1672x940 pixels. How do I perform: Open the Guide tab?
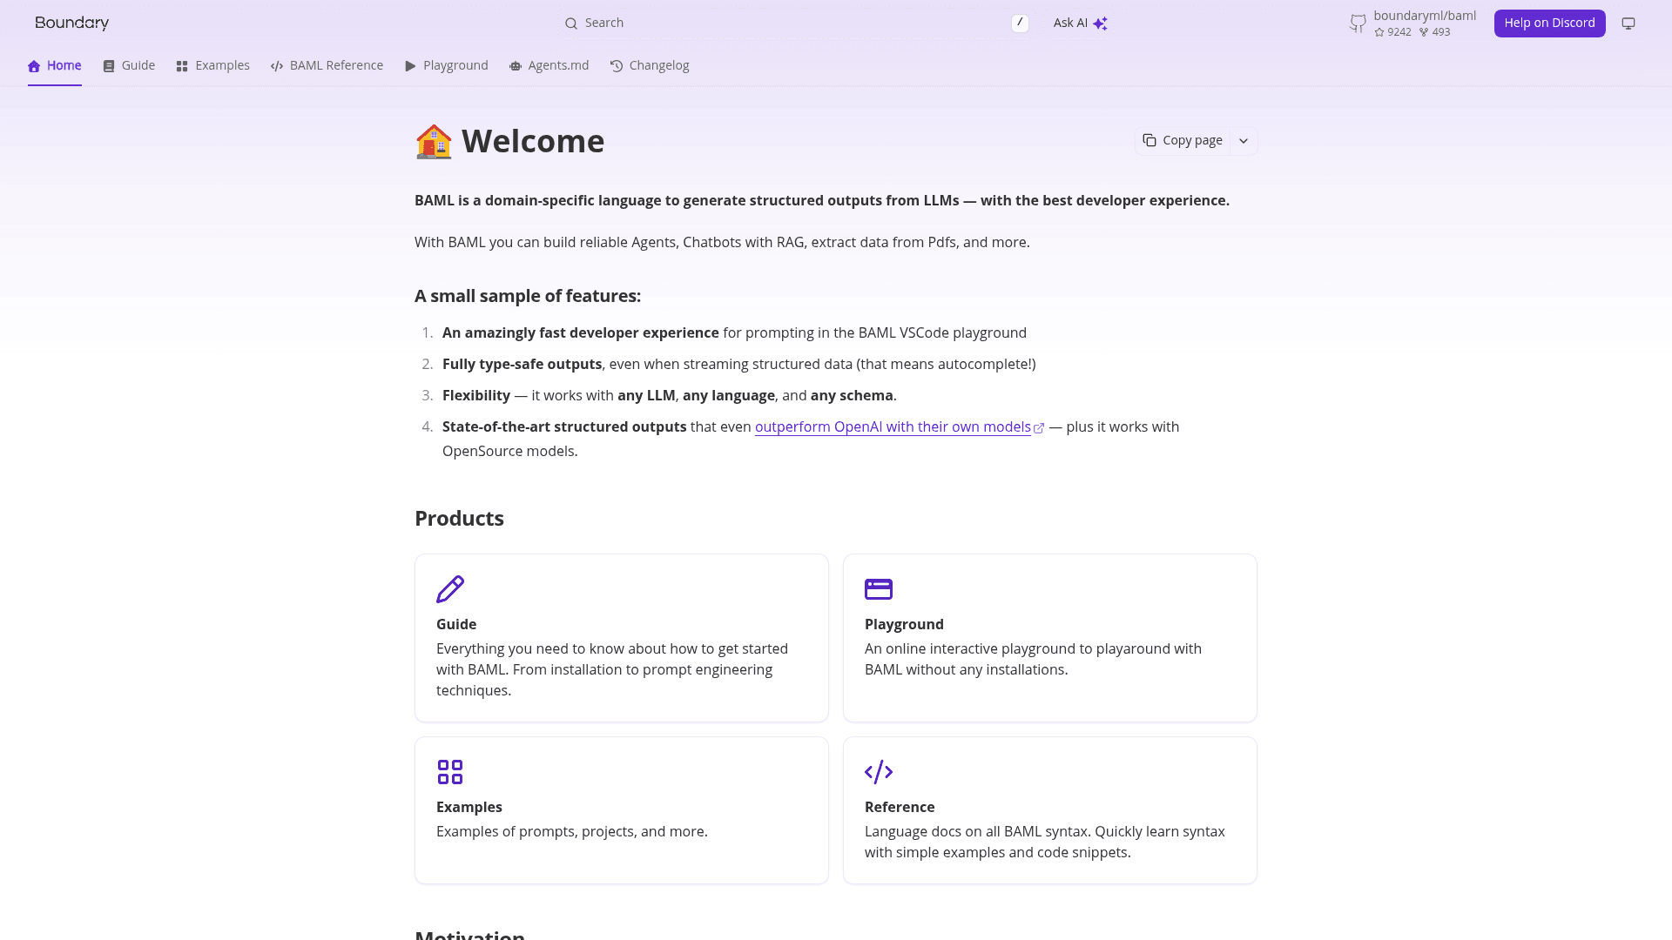click(129, 66)
